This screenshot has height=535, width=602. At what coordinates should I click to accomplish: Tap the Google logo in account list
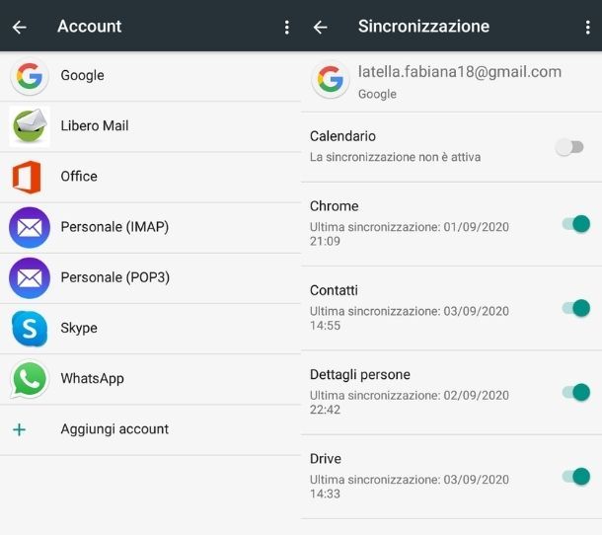click(x=30, y=76)
